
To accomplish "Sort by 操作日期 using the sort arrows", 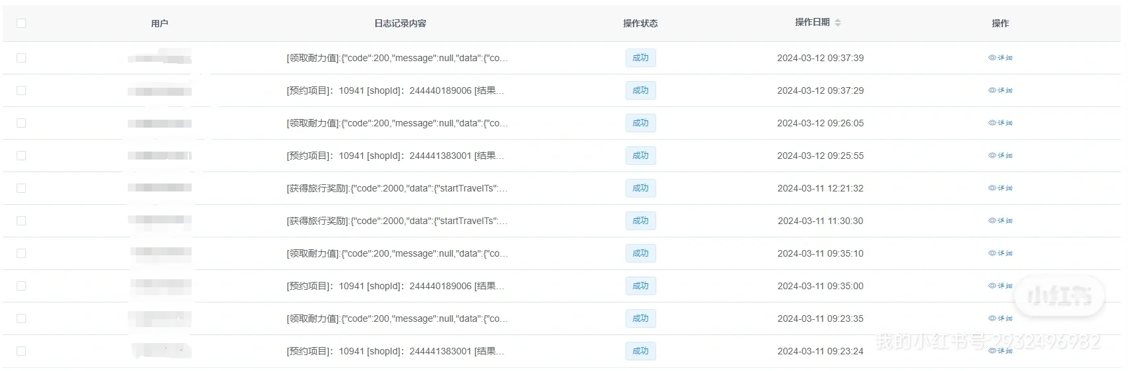I will (x=838, y=23).
